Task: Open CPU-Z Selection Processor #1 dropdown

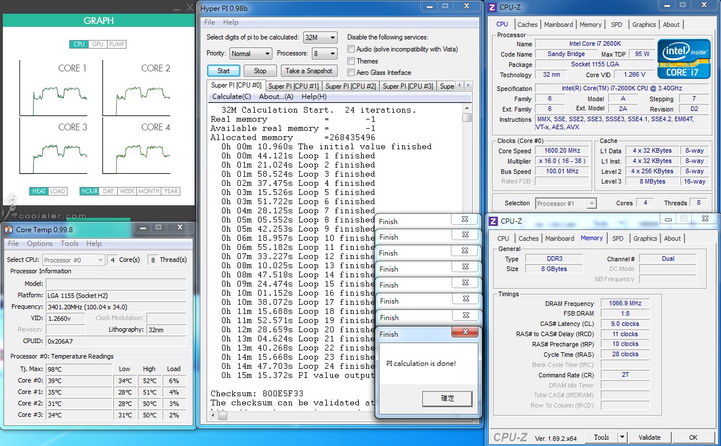Action: 566,204
